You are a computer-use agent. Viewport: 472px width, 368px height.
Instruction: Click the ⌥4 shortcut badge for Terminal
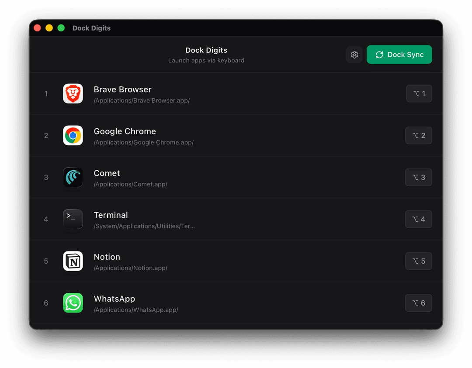click(x=419, y=219)
